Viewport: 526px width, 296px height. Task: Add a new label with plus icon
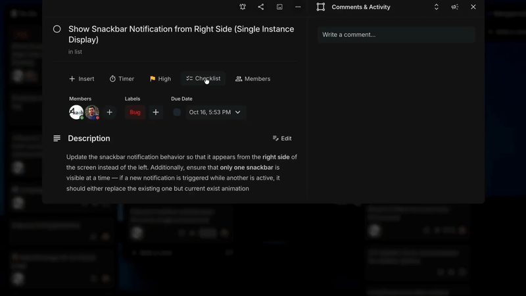(x=156, y=112)
